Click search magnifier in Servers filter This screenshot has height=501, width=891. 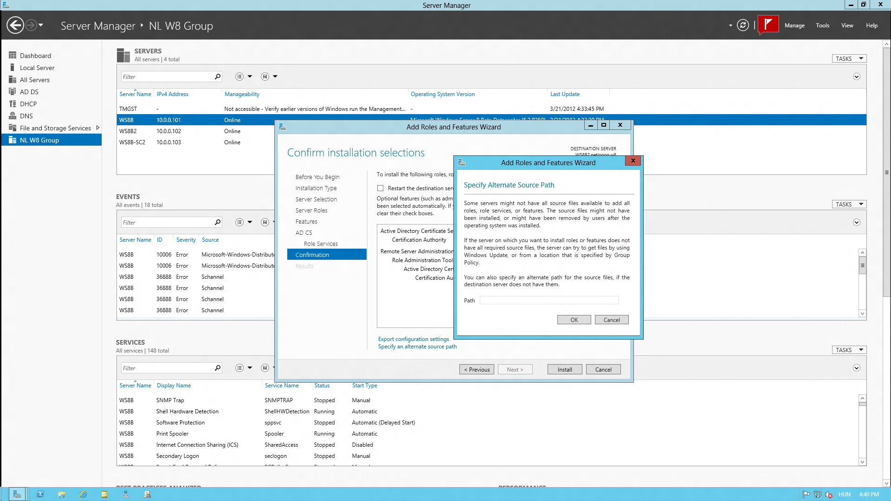218,77
